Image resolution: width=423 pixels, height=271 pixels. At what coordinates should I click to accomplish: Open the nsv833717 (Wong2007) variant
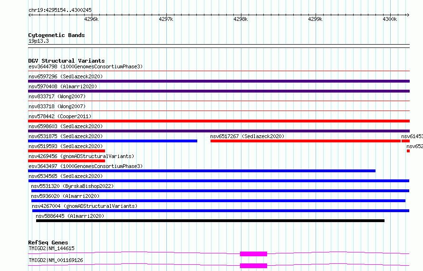[57, 96]
